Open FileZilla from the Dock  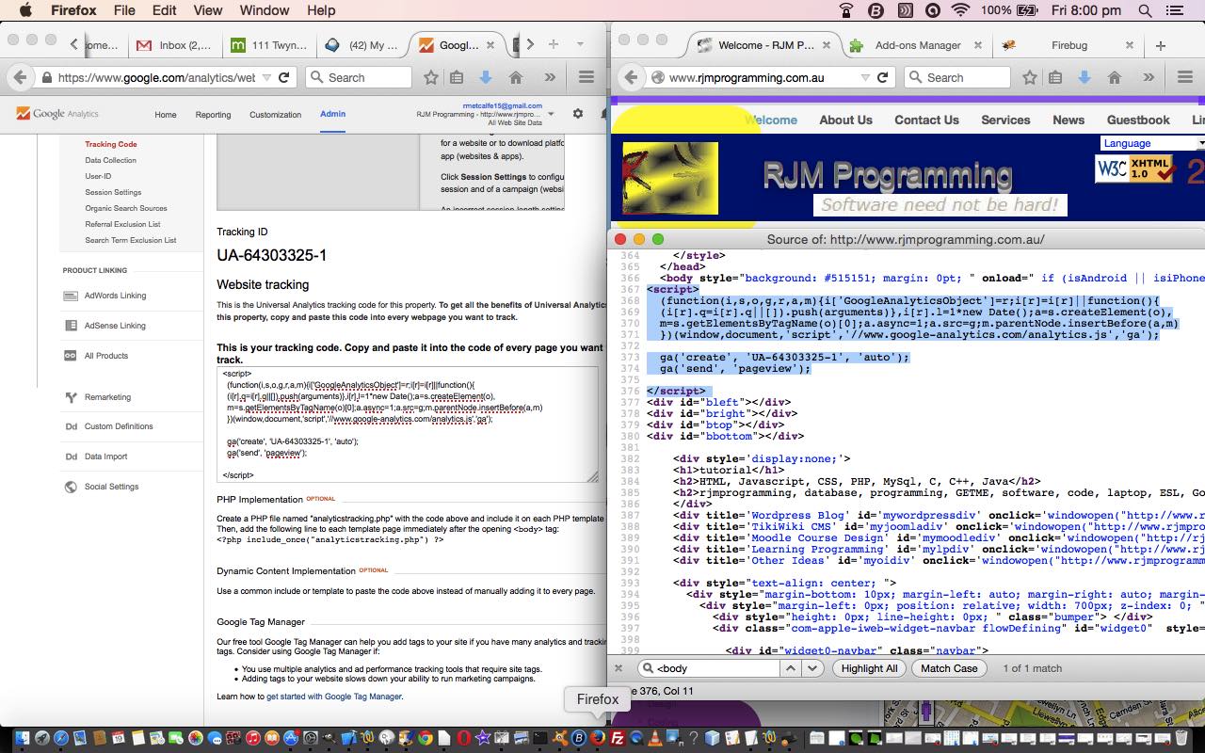(x=618, y=739)
